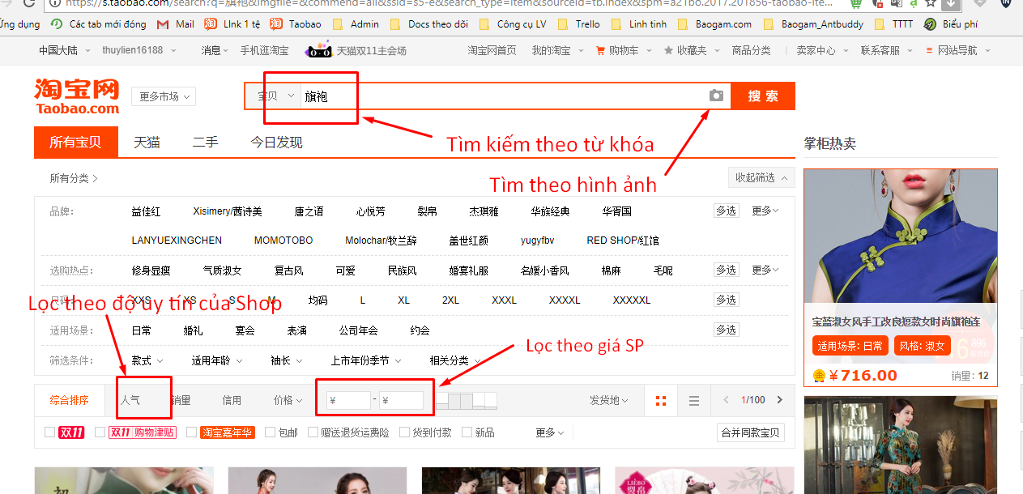Tick the 货到付款 checkbox

tap(405, 432)
